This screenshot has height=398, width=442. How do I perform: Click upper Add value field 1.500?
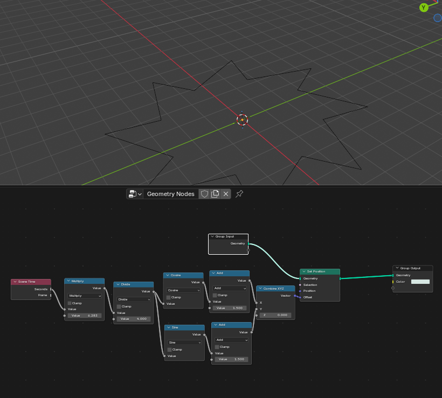pos(230,308)
